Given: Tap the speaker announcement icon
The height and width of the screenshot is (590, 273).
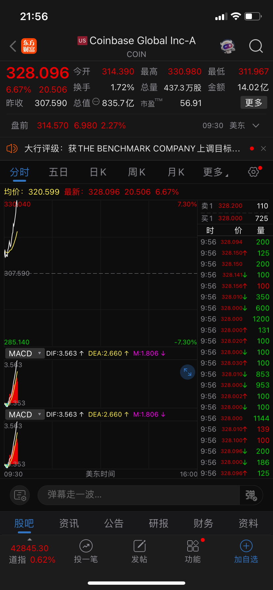Looking at the screenshot, I should pyautogui.click(x=12, y=148).
